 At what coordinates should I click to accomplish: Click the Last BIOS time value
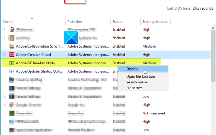point(203,8)
